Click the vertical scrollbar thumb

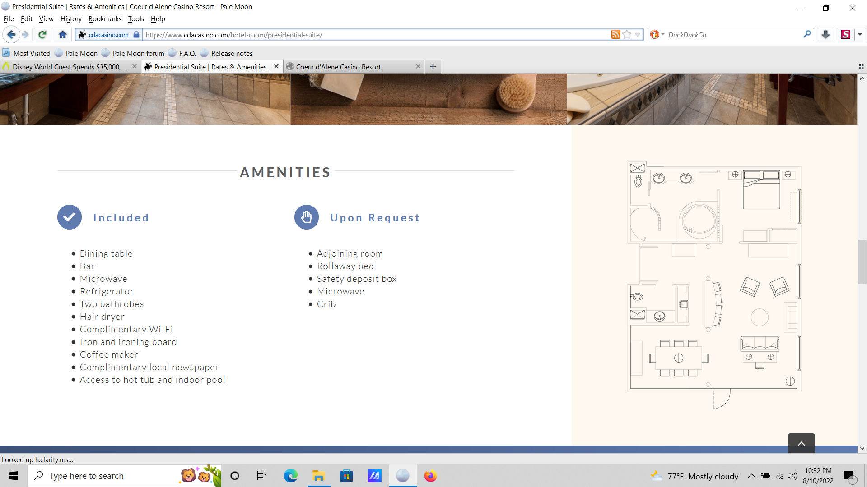click(862, 262)
